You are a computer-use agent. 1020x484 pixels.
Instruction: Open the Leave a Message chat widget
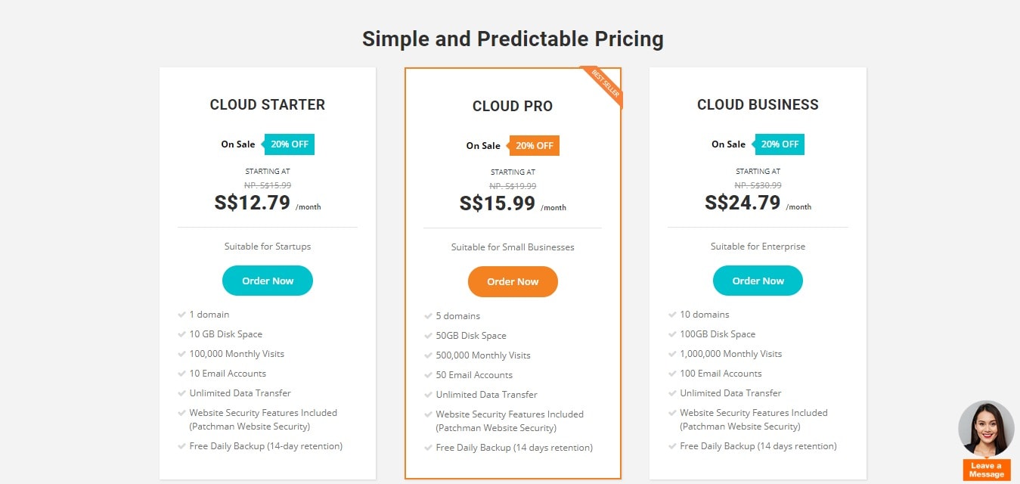point(987,470)
